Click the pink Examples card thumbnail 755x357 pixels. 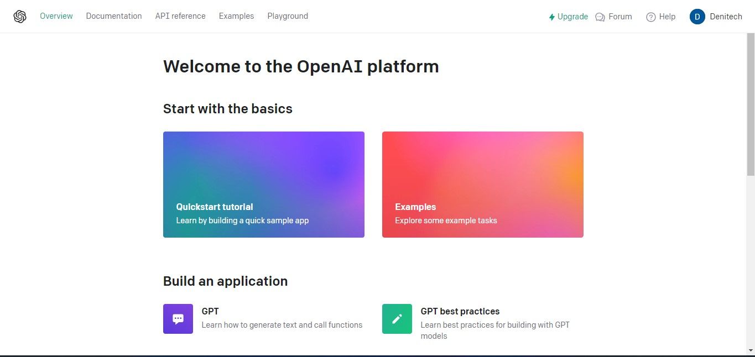tap(482, 166)
